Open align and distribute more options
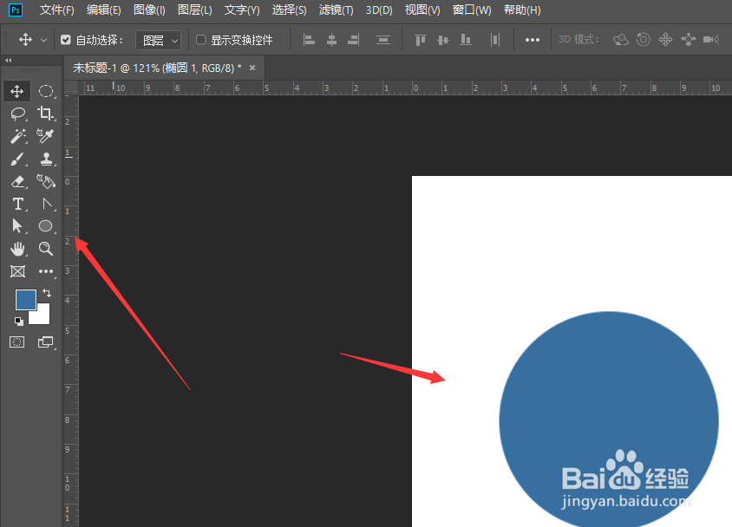This screenshot has height=527, width=732. coord(533,40)
